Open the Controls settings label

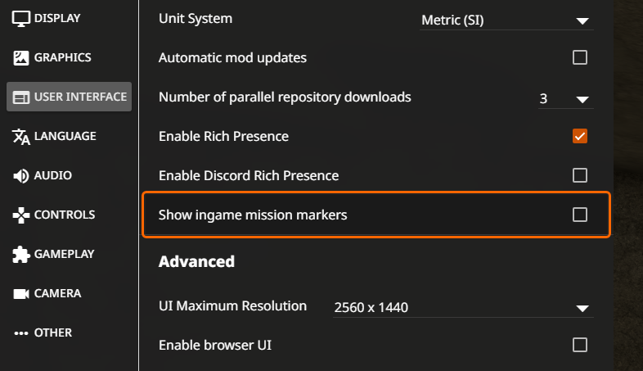65,215
